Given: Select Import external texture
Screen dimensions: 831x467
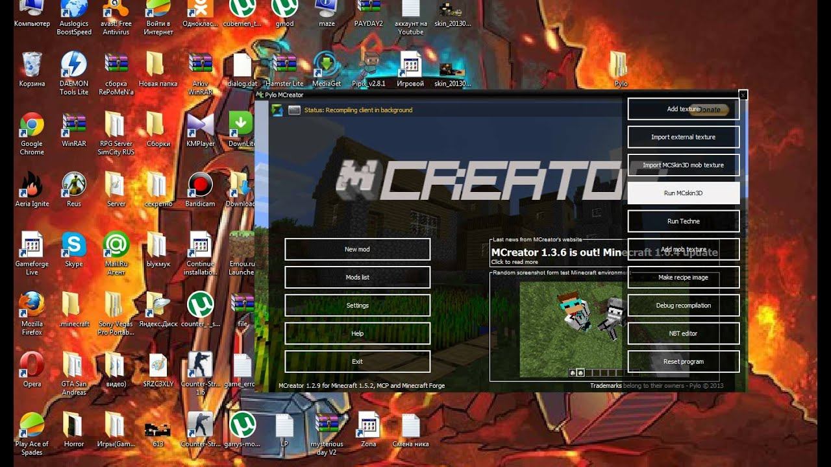Looking at the screenshot, I should click(684, 137).
